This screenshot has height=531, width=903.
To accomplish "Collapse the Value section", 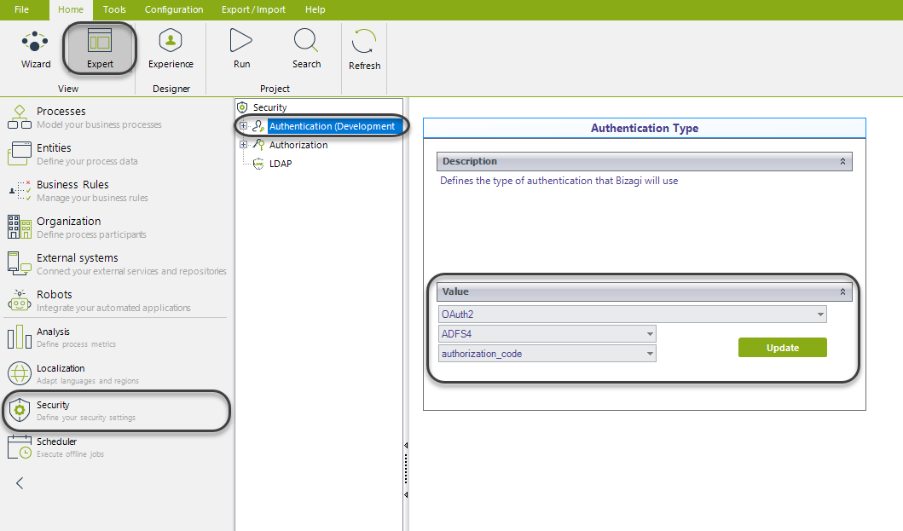I will tap(842, 292).
